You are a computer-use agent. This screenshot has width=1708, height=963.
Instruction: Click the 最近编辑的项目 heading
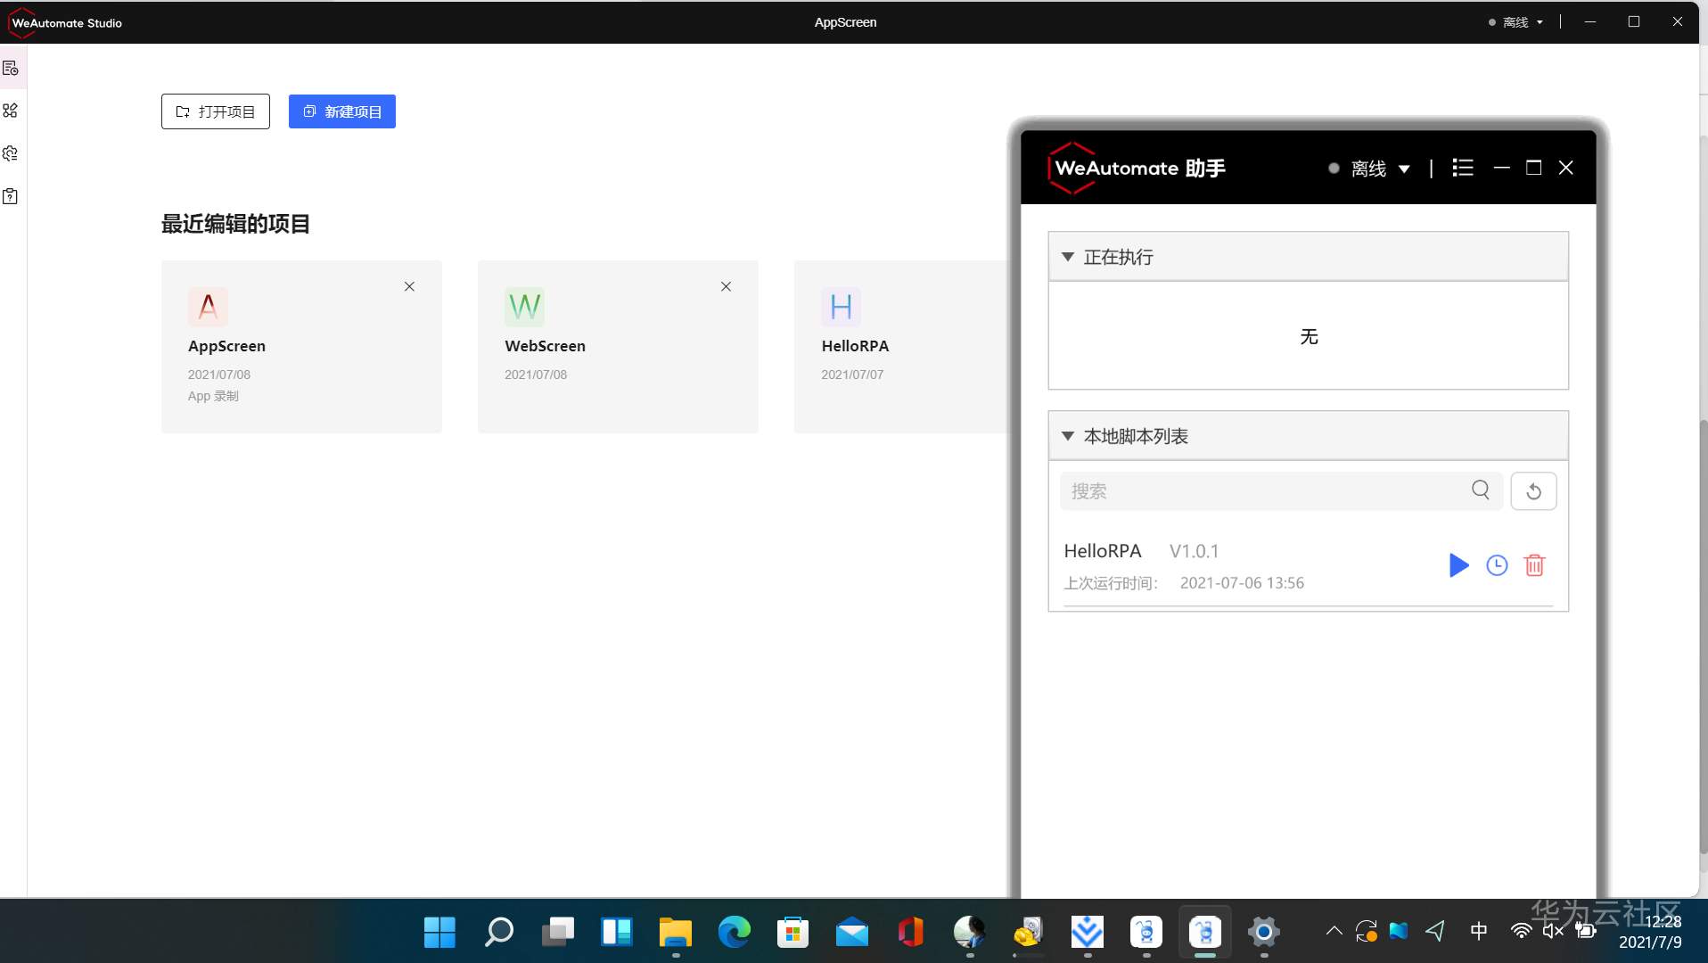(x=235, y=224)
